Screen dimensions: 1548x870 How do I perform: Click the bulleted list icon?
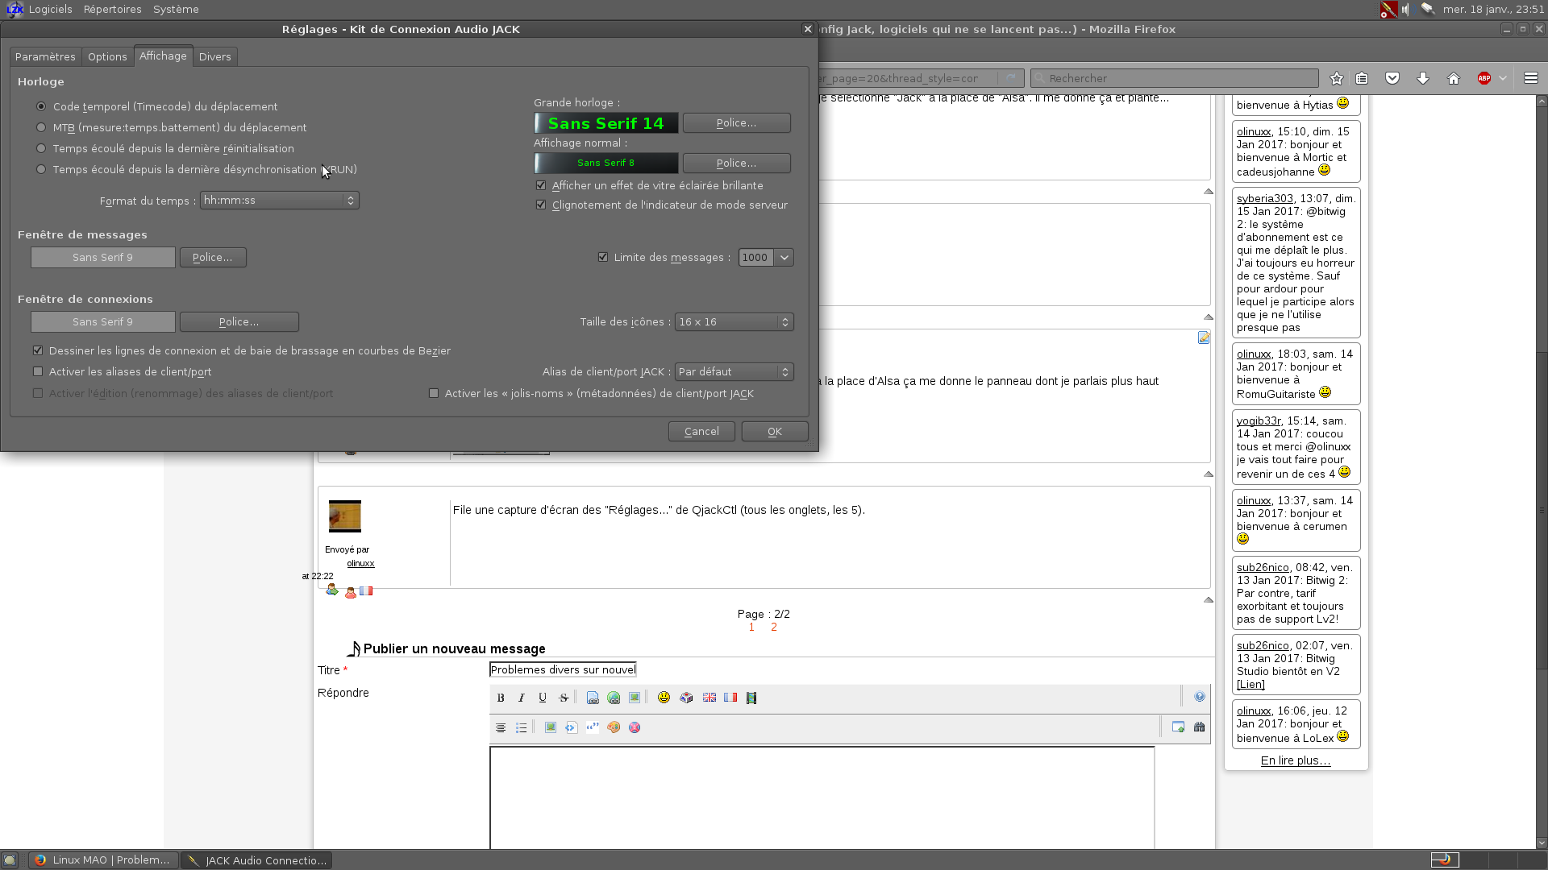click(x=522, y=727)
